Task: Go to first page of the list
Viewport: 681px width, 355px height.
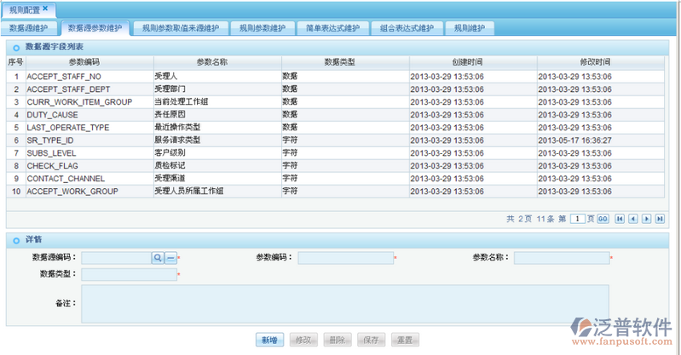Action: pos(620,219)
